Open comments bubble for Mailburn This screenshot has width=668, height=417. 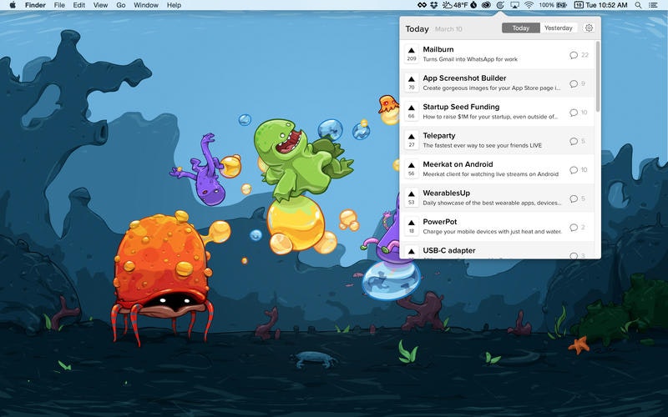pos(574,55)
